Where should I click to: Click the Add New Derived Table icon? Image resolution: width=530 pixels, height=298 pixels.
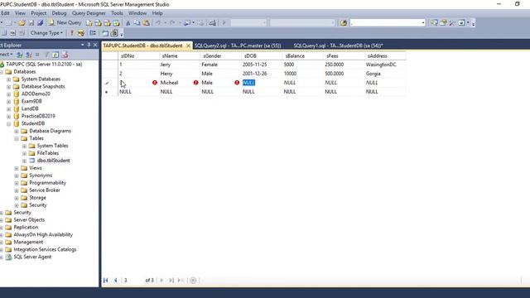[x=114, y=33]
